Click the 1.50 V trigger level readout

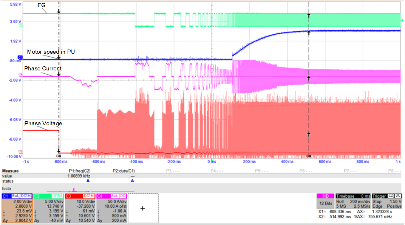click(x=396, y=202)
